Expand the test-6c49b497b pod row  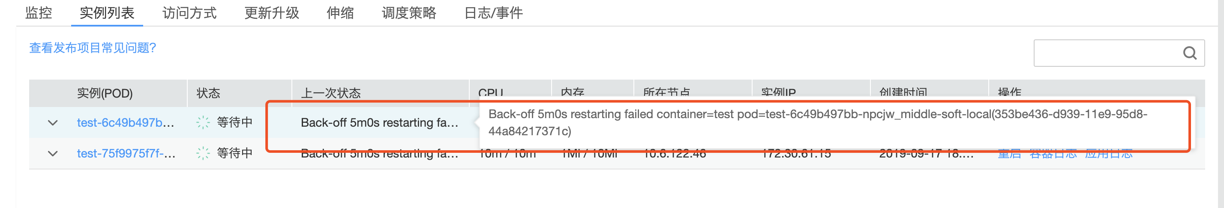click(53, 123)
